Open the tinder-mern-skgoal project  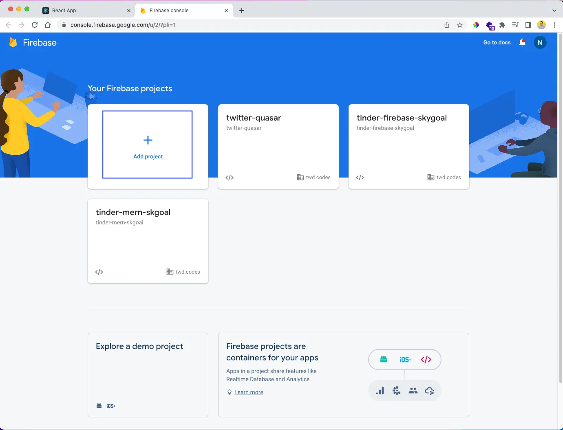(x=148, y=241)
